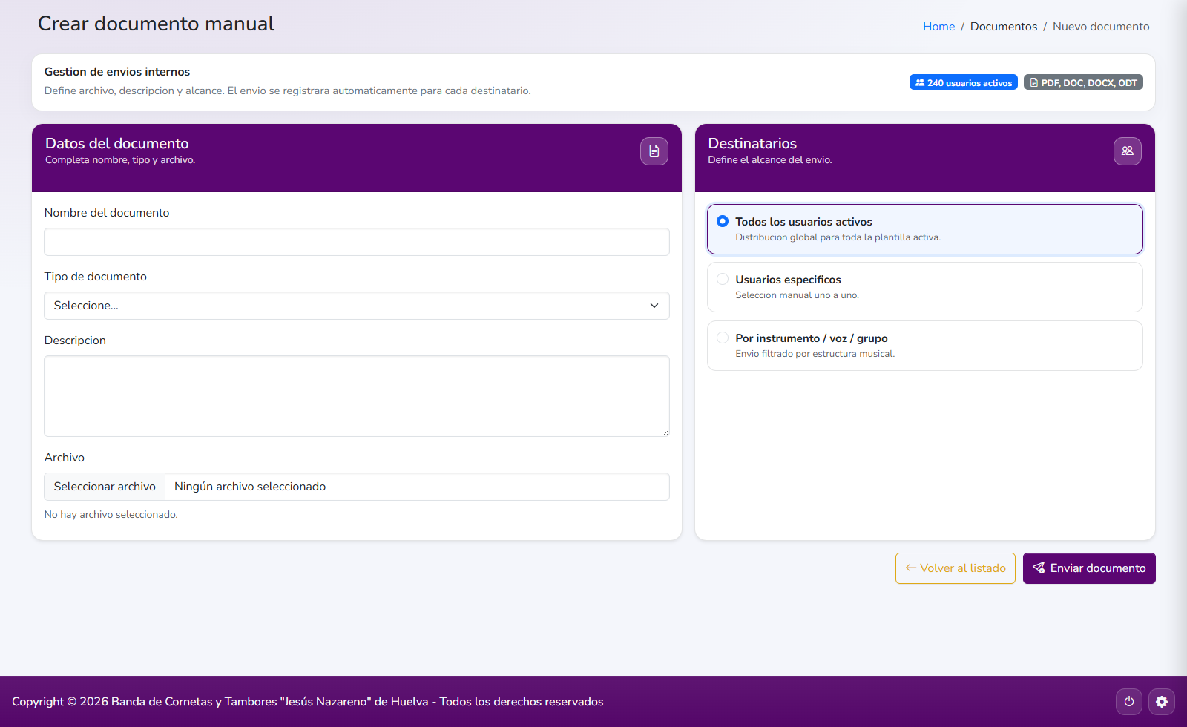Choose the Usuarios especificos radio option

coord(723,280)
